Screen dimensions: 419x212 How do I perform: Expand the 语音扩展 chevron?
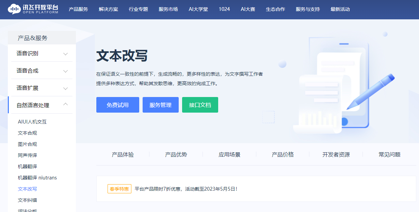pos(66,88)
